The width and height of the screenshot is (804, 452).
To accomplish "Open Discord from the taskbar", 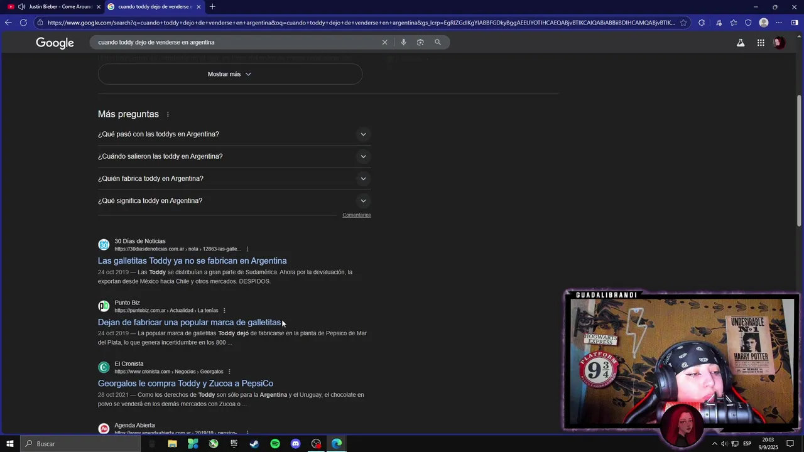I will click(296, 444).
